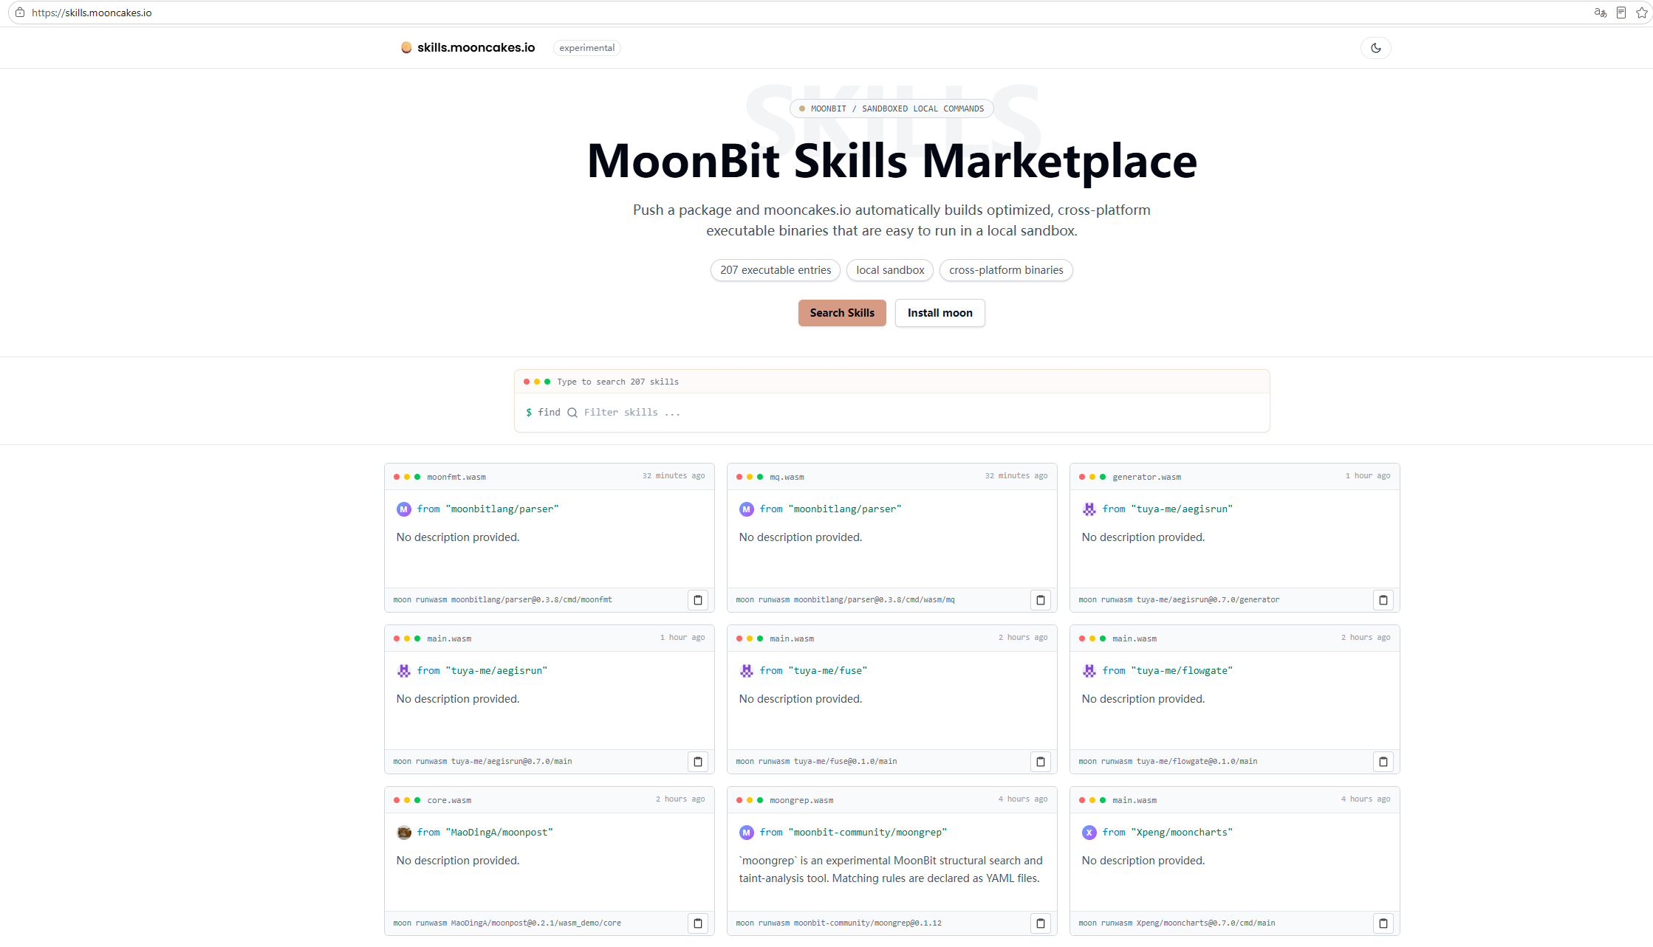Click the generator.wasm card title
Screen dimensions: 1653x947
(1146, 477)
